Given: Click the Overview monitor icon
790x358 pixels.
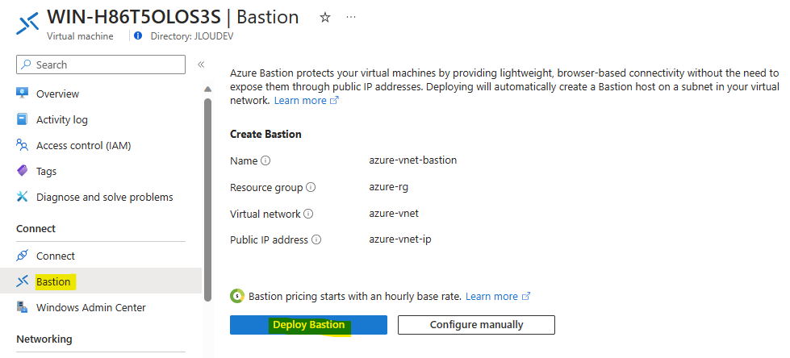Looking at the screenshot, I should [22, 94].
